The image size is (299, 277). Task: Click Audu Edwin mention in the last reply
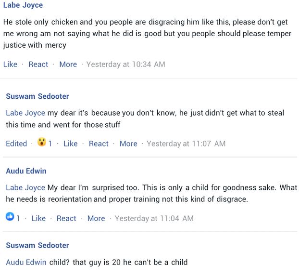pos(26,262)
